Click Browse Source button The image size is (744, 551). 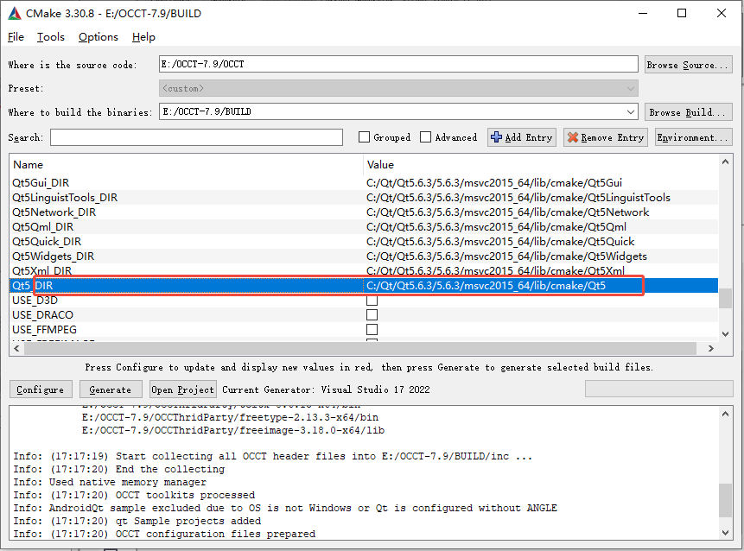click(x=688, y=65)
